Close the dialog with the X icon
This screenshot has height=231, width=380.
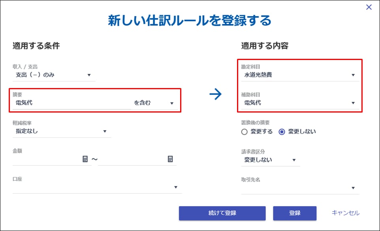point(369,7)
